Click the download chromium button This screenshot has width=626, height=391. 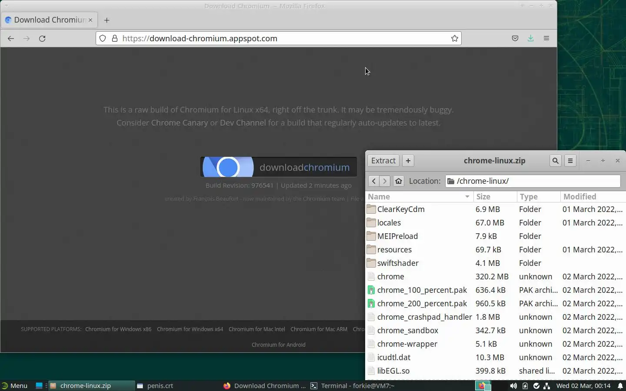279,167
